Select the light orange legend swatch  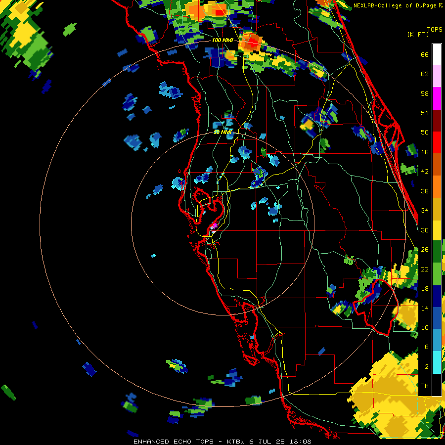(x=437, y=187)
